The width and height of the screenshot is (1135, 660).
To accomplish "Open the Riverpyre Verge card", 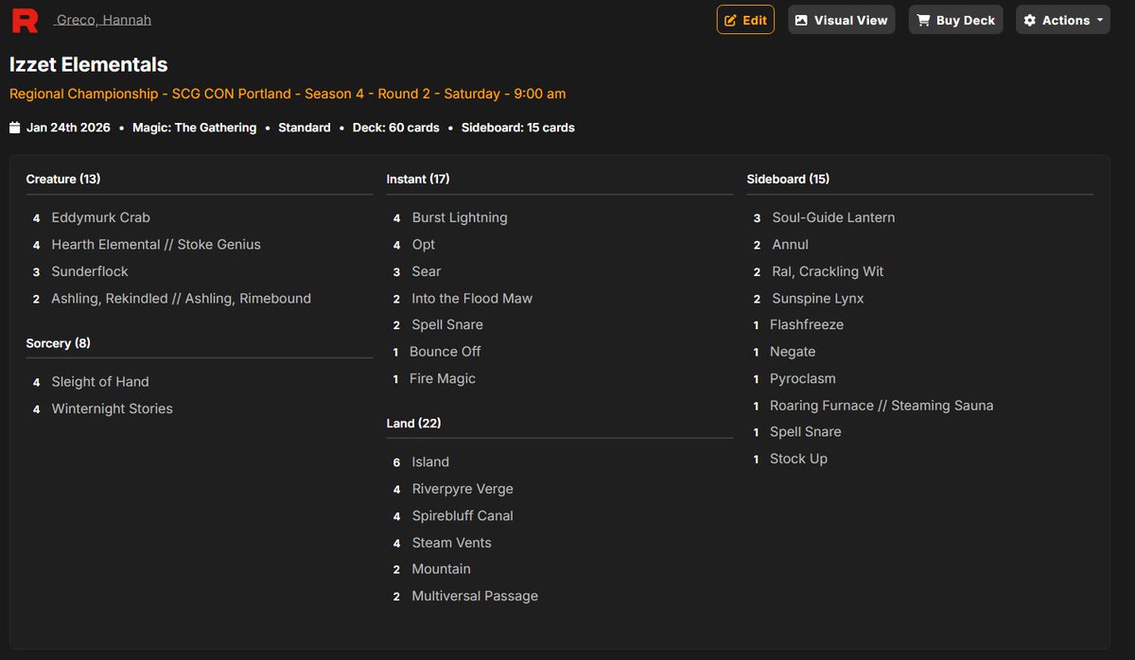I will [x=463, y=489].
